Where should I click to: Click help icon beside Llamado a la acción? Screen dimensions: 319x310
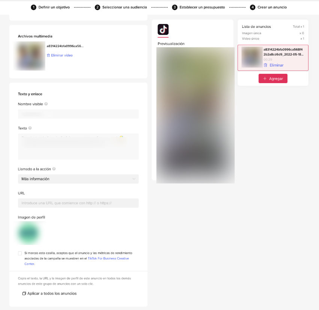pos(54,169)
